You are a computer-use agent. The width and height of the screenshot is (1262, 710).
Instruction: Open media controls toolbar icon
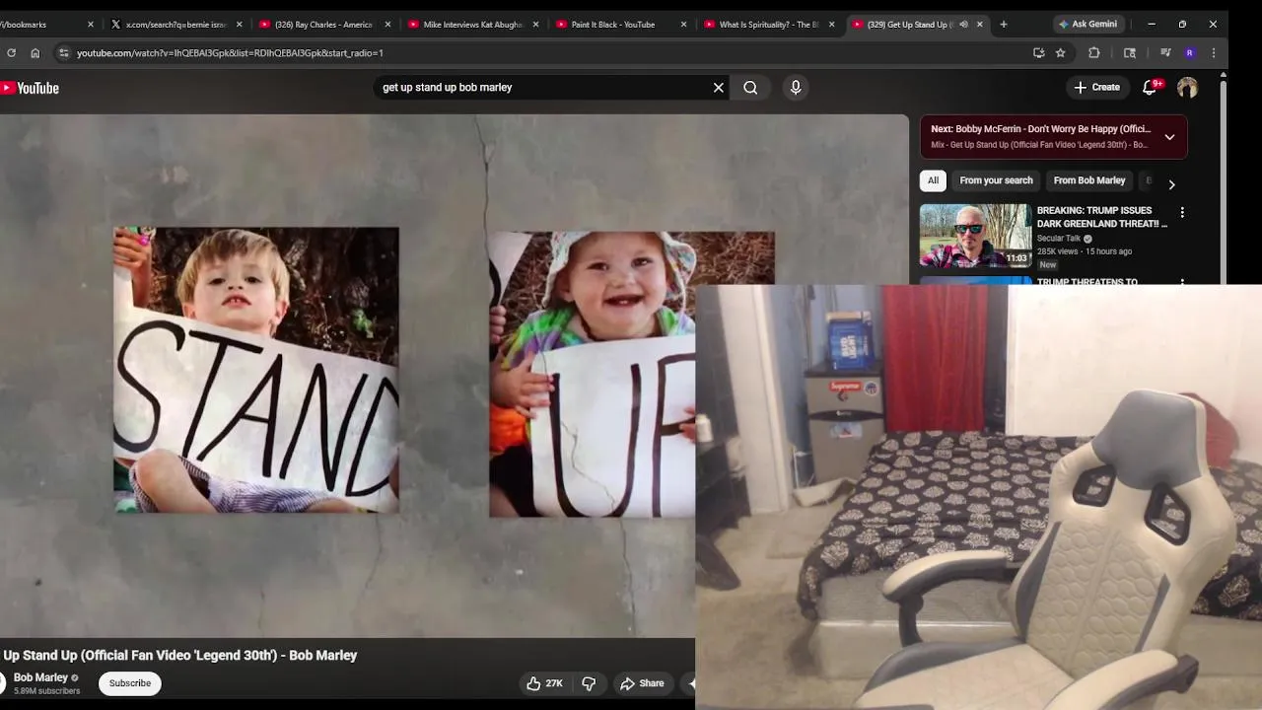(x=1165, y=53)
